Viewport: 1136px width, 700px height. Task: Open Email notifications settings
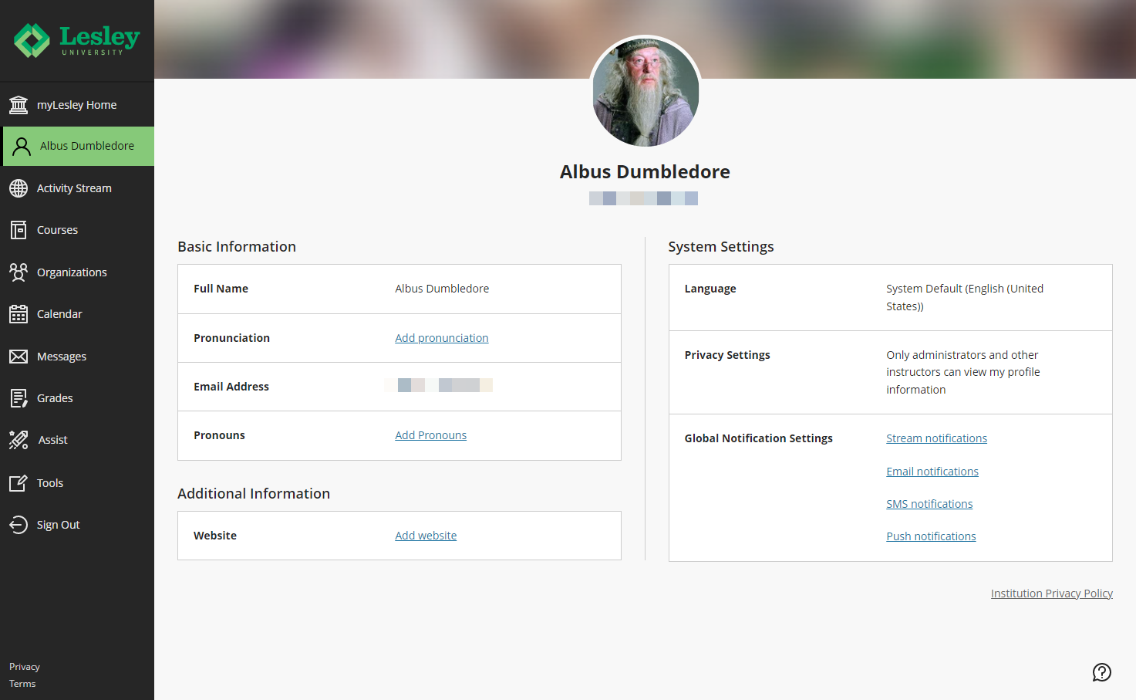coord(932,472)
